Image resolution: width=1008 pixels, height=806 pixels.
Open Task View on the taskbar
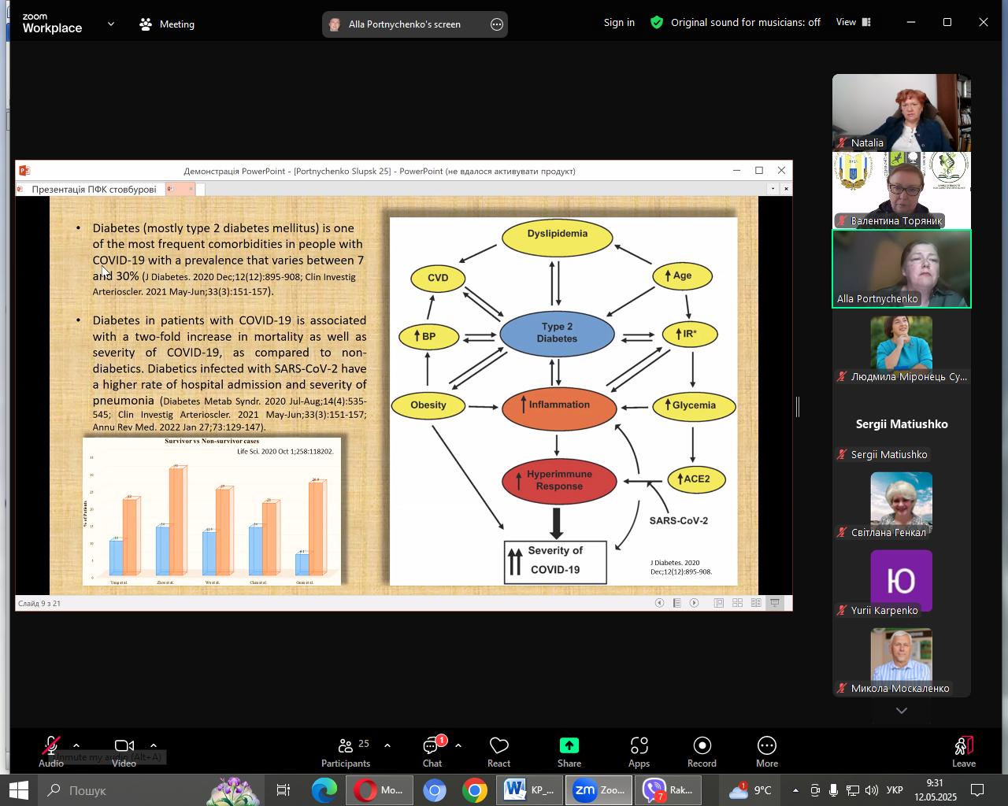pos(283,790)
